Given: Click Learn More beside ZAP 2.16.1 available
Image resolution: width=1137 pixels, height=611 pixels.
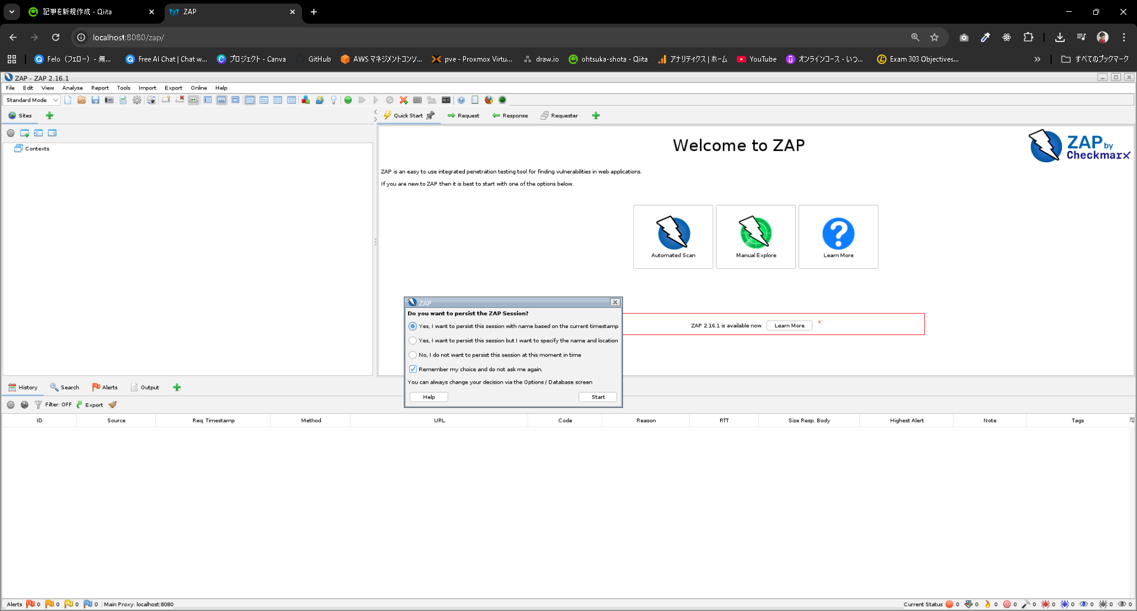Looking at the screenshot, I should pyautogui.click(x=789, y=326).
